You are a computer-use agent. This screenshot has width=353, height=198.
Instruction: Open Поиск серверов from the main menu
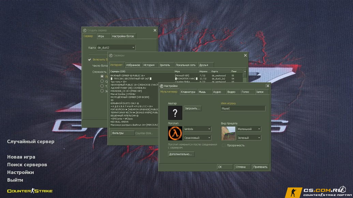tap(27, 165)
